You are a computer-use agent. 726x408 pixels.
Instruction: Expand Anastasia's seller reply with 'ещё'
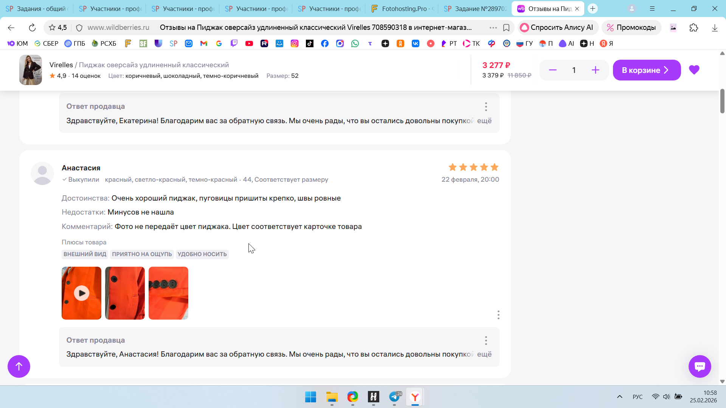point(484,354)
